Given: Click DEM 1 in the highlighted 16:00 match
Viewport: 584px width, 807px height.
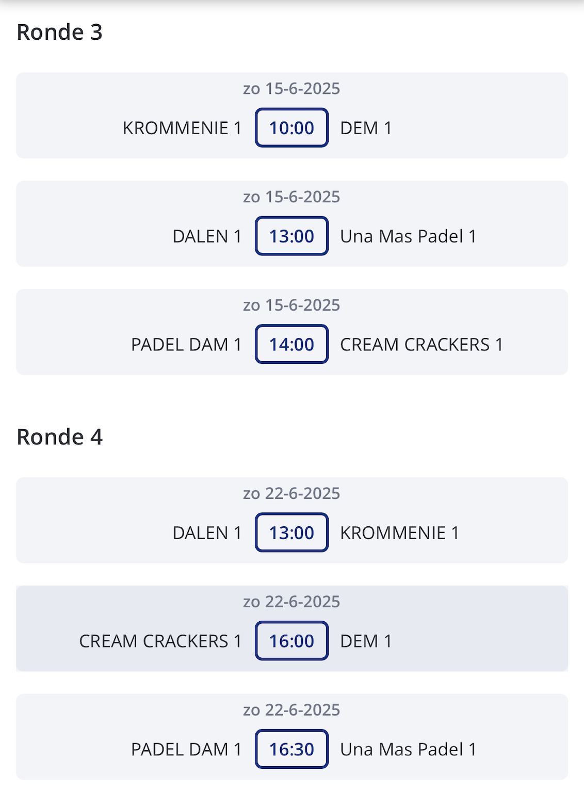Looking at the screenshot, I should coord(366,641).
